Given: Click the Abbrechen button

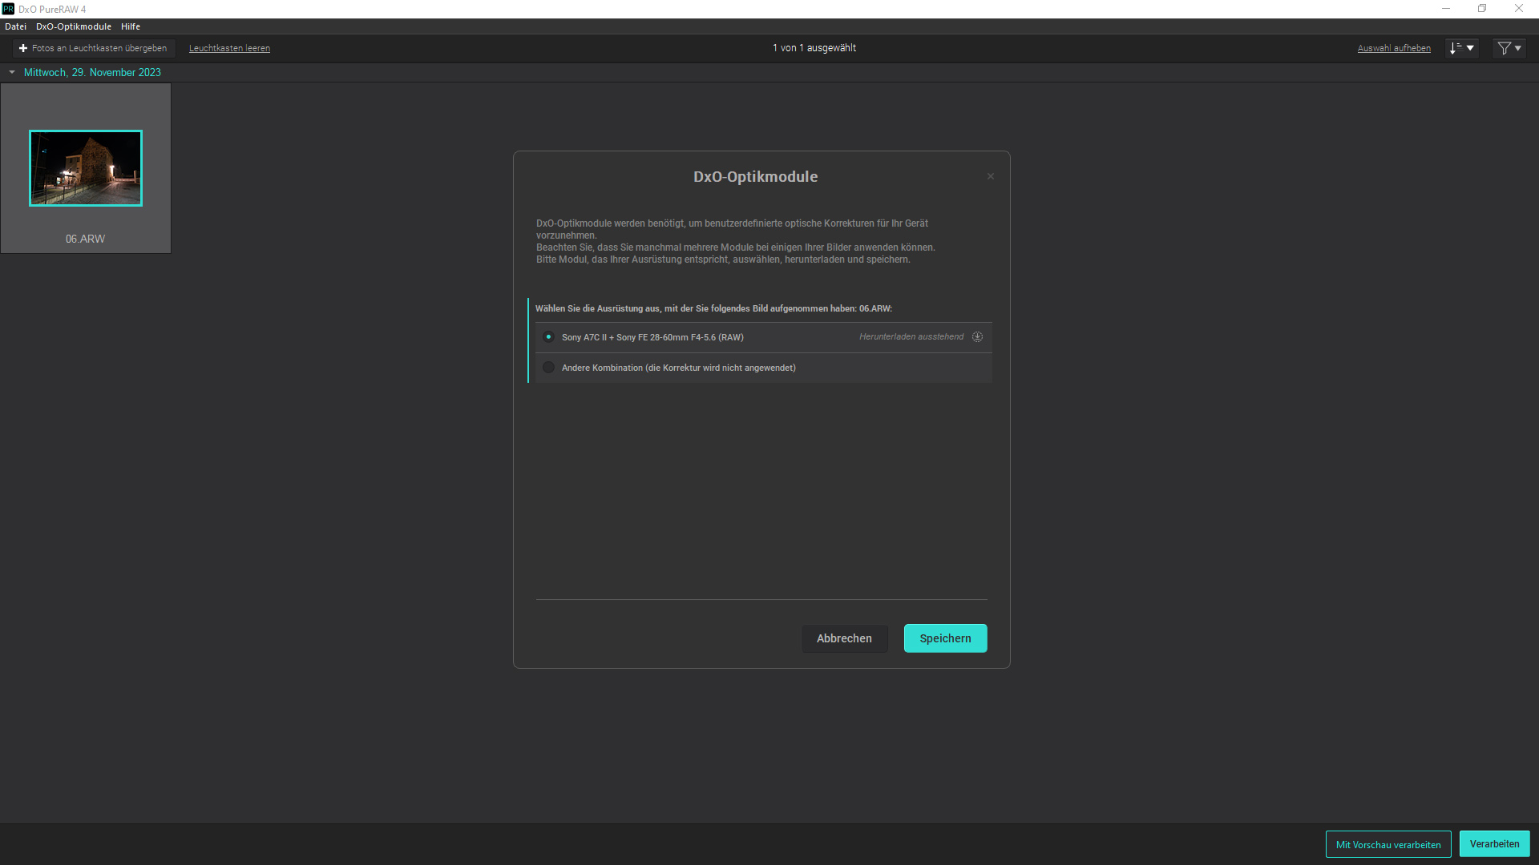Looking at the screenshot, I should coord(844,638).
